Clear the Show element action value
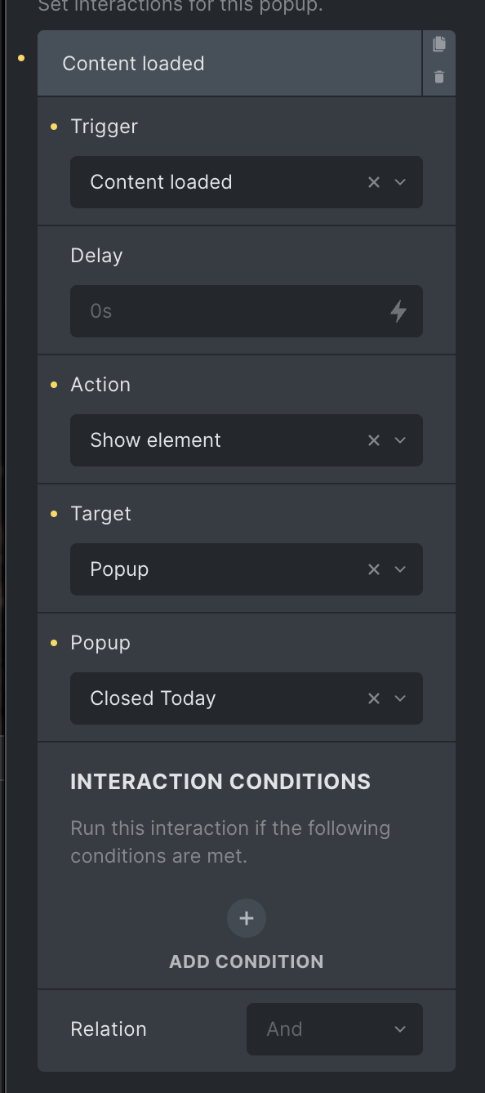The height and width of the screenshot is (1093, 485). coord(374,440)
